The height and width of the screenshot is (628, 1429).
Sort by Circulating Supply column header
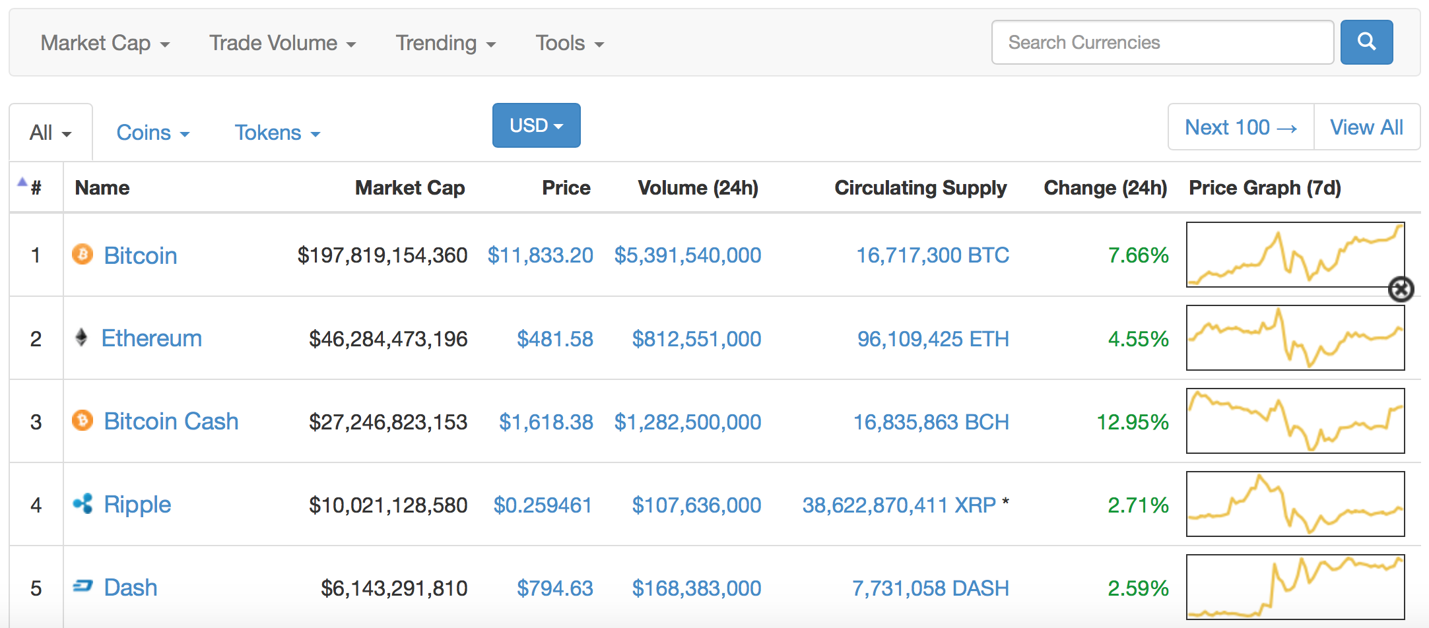click(x=921, y=188)
